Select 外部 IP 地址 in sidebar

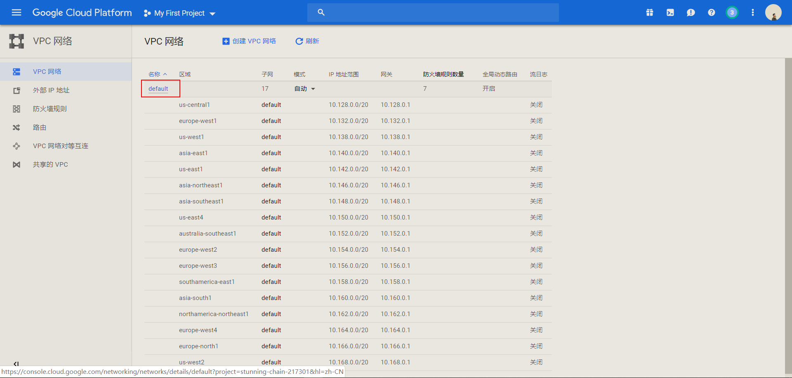(66, 90)
